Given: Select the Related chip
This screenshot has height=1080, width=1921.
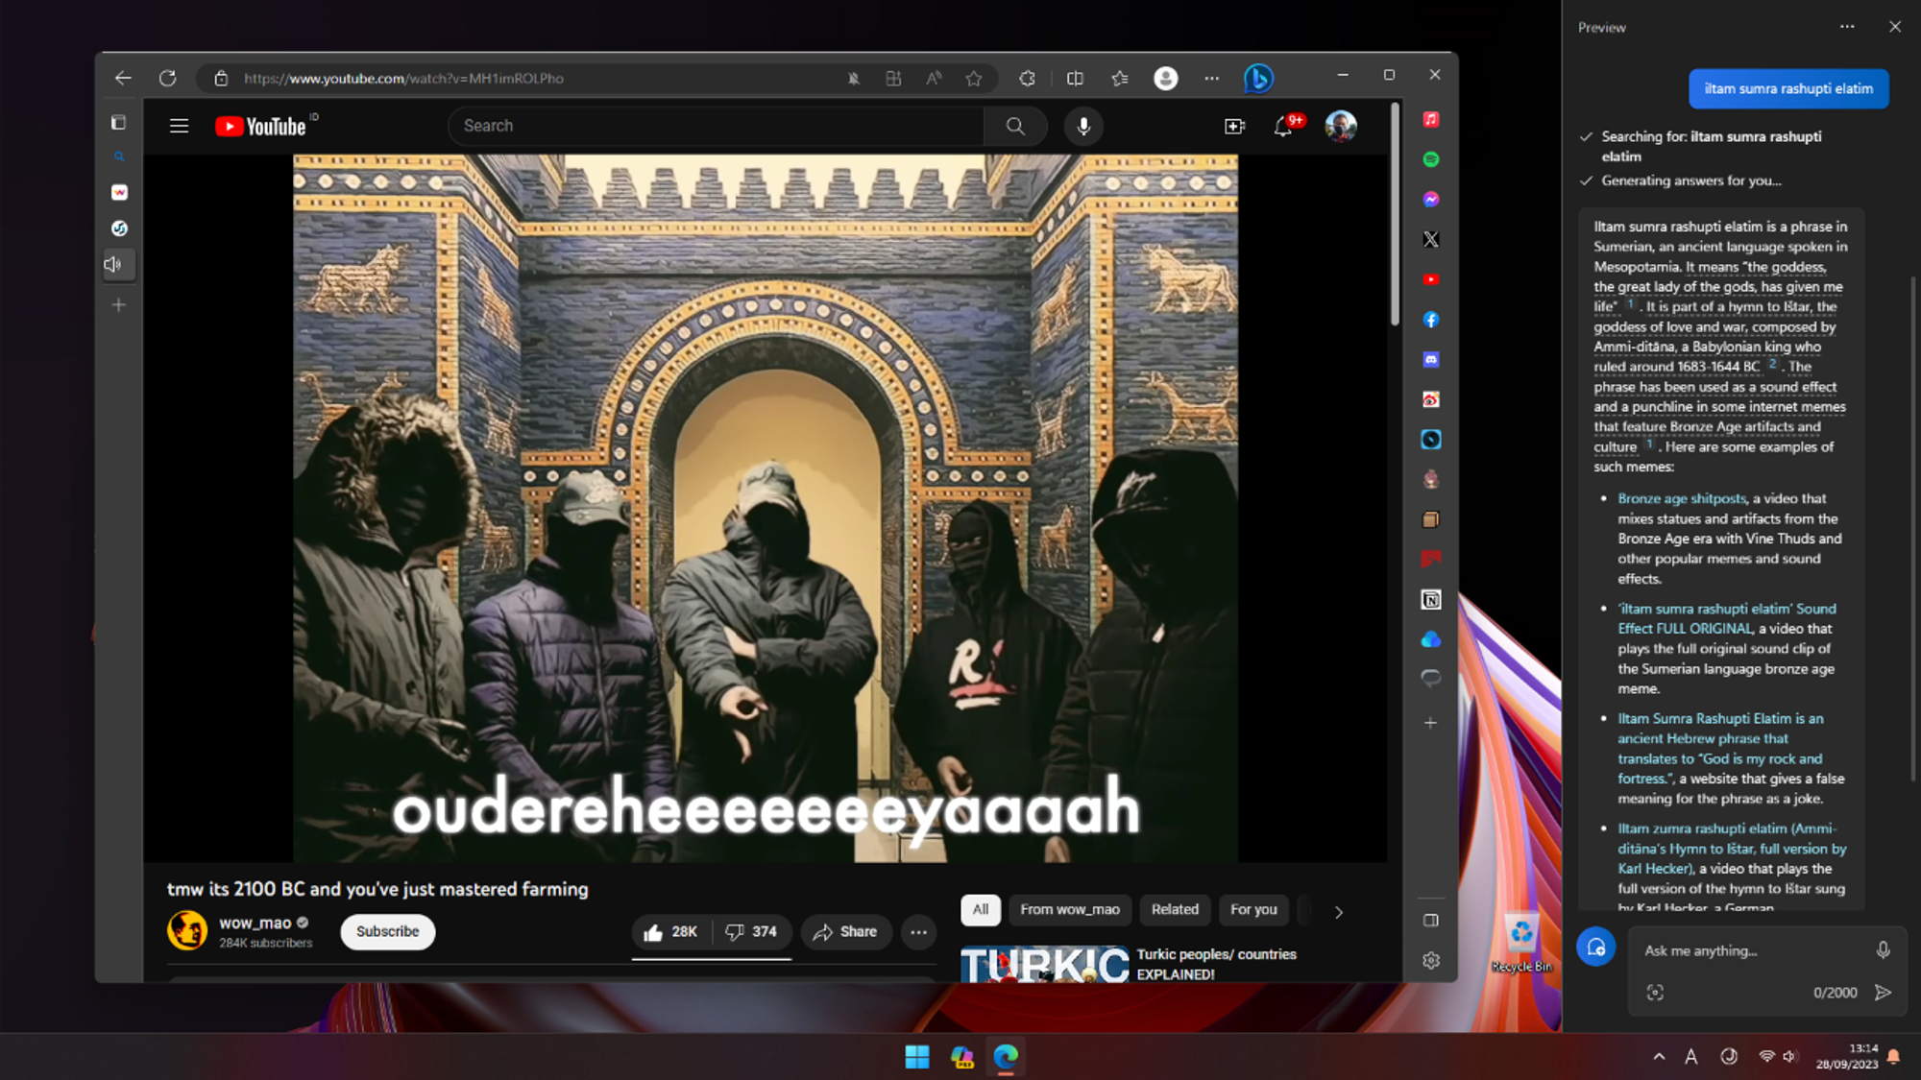Looking at the screenshot, I should pos(1175,910).
